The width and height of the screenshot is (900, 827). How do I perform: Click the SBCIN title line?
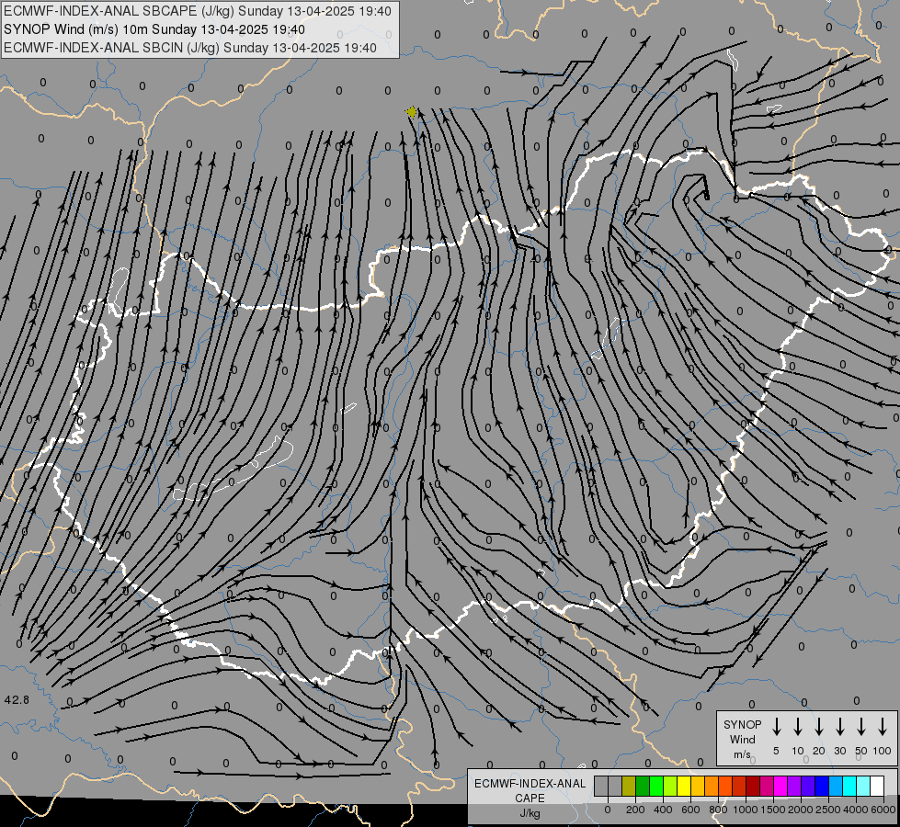coord(190,48)
